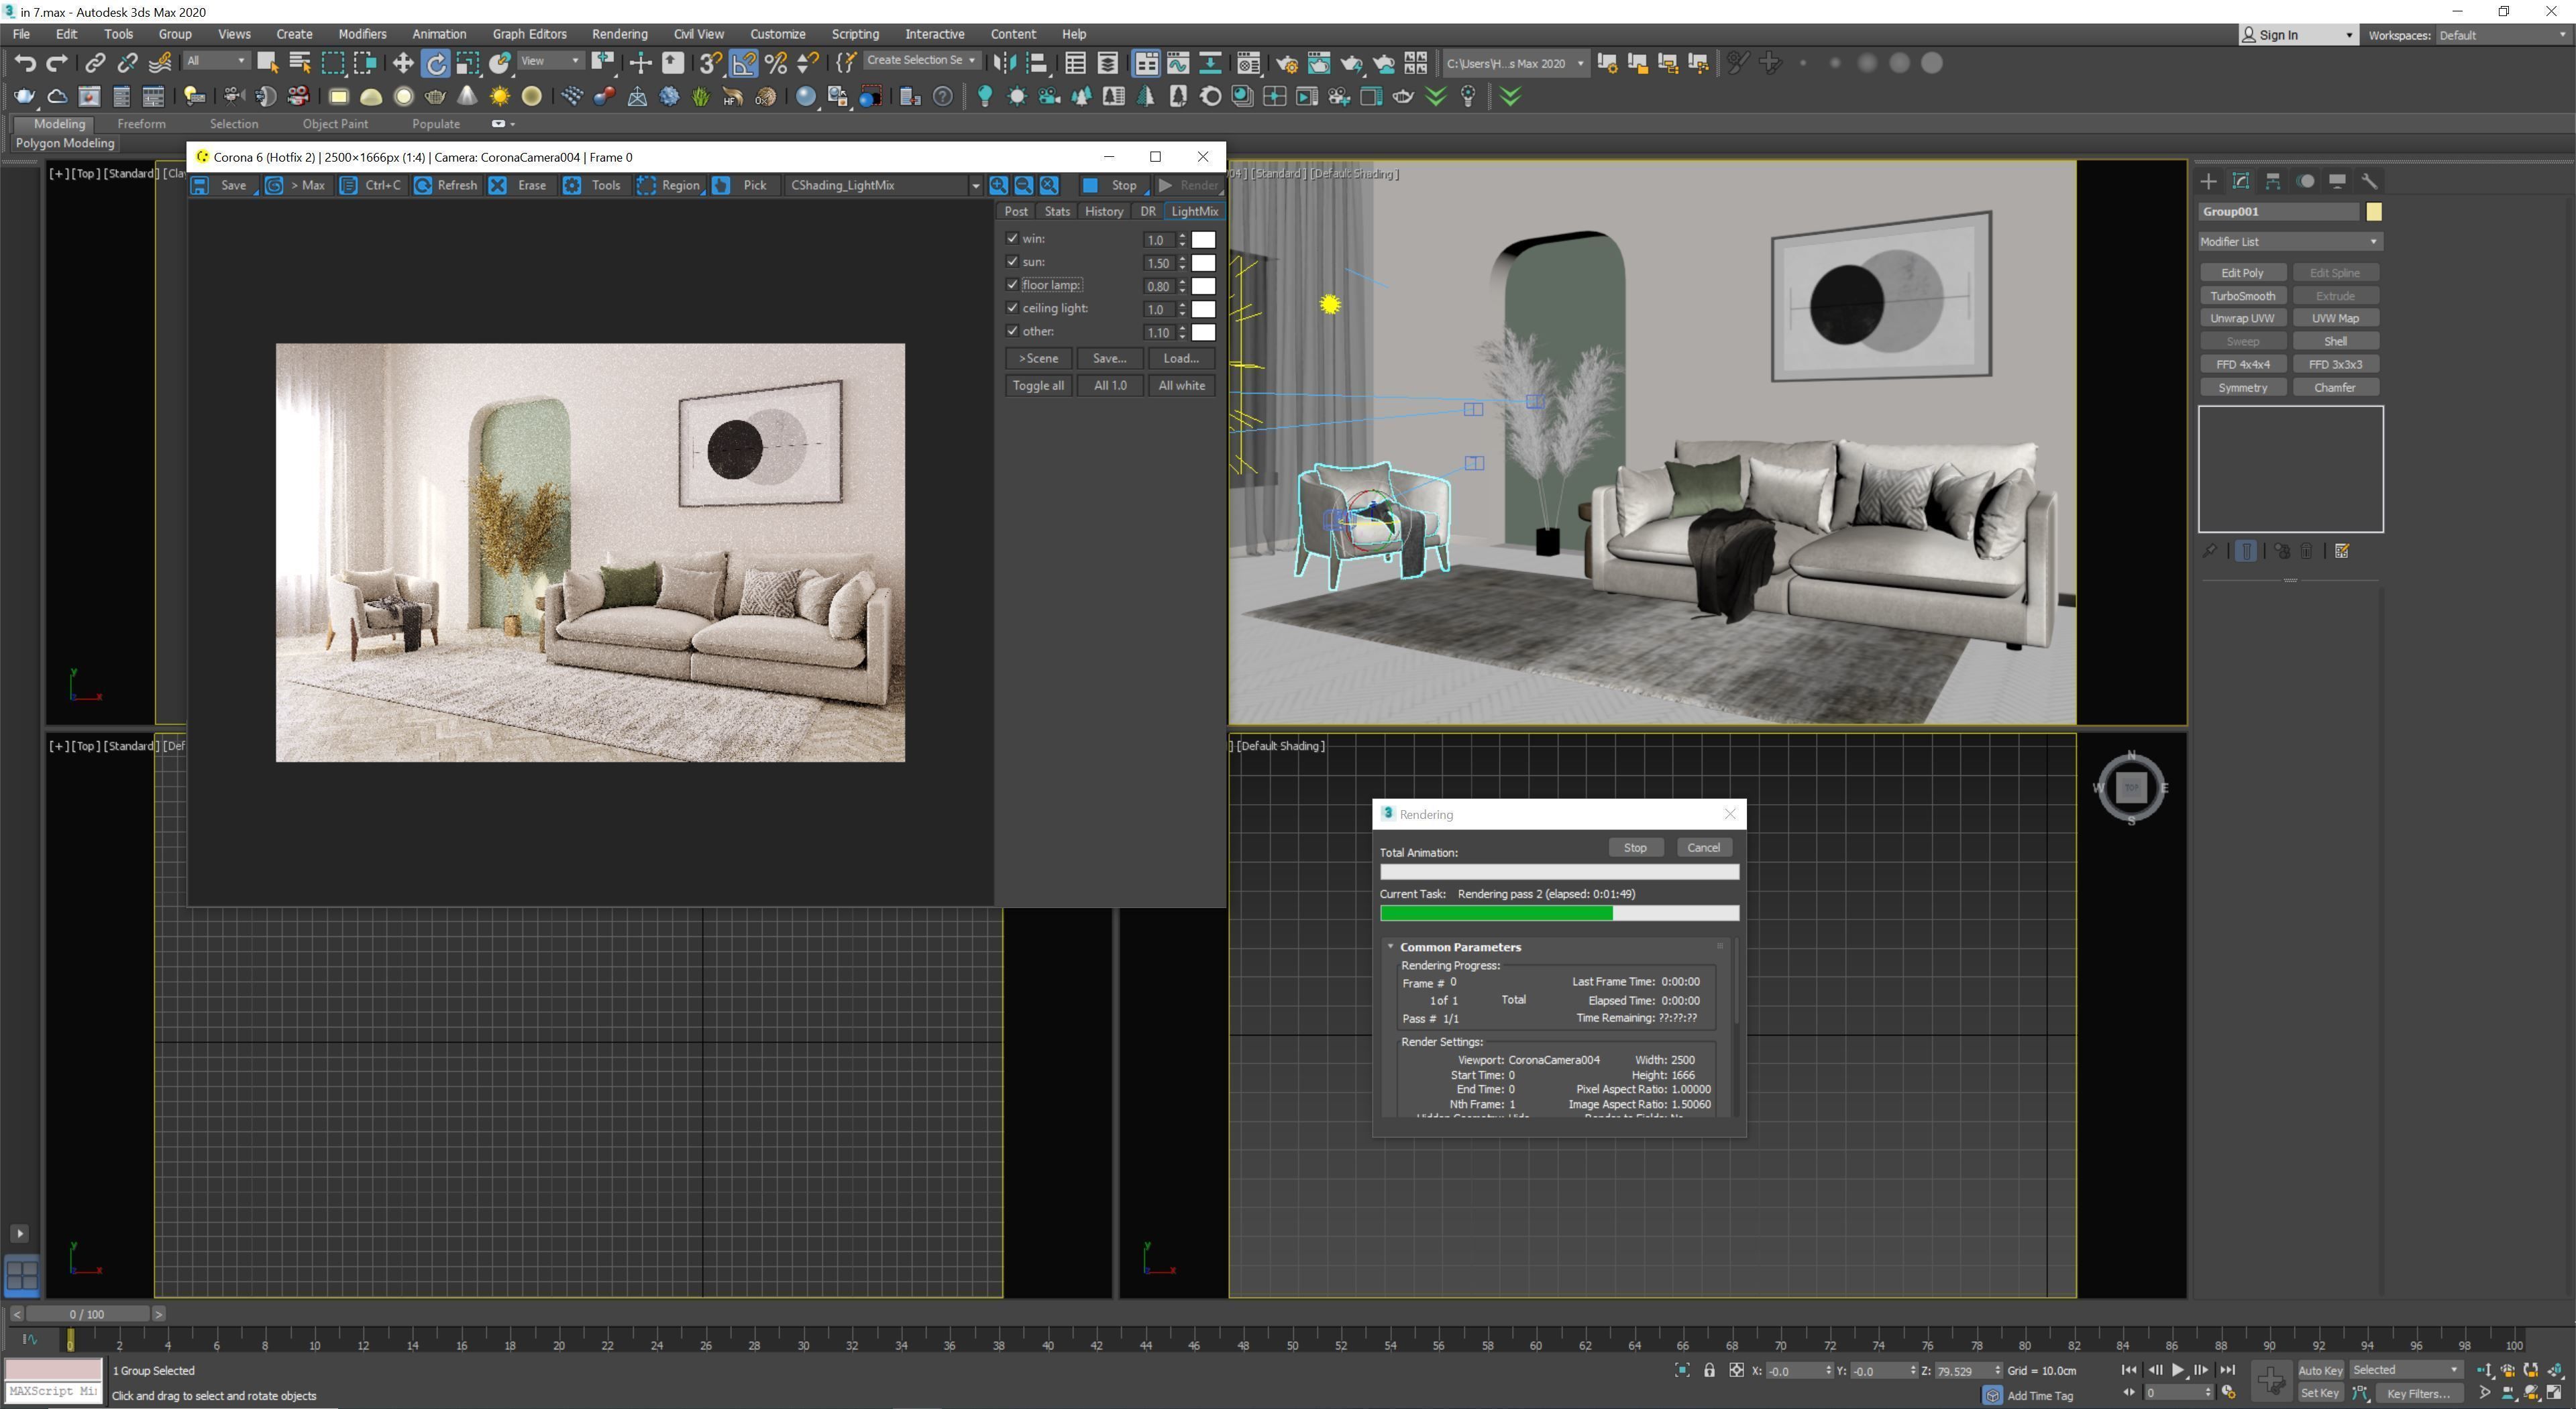Open the Modify panel tab icon
Viewport: 2576px width, 1409px height.
pos(2241,181)
